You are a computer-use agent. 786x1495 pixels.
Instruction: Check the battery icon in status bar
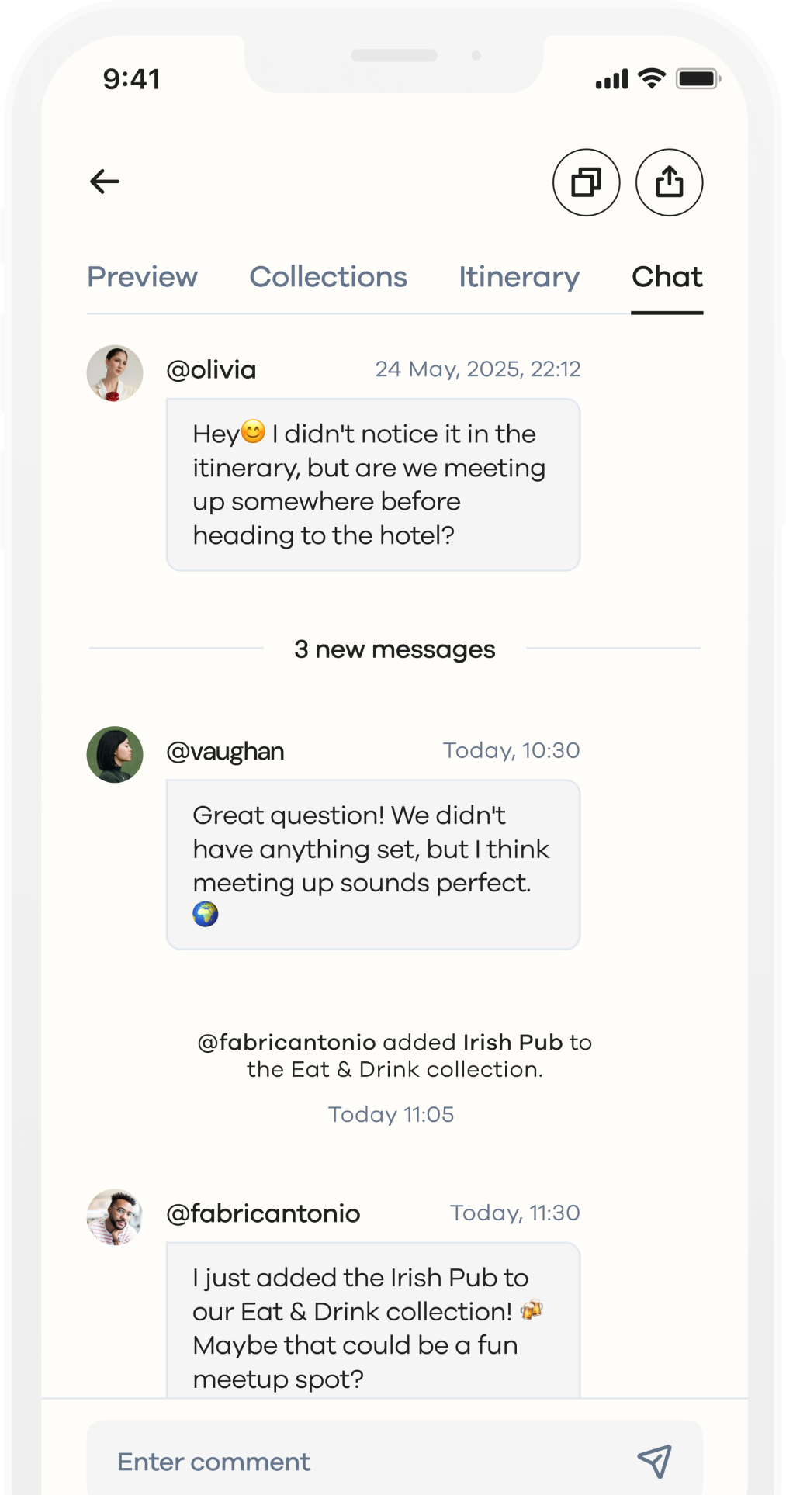click(x=698, y=79)
